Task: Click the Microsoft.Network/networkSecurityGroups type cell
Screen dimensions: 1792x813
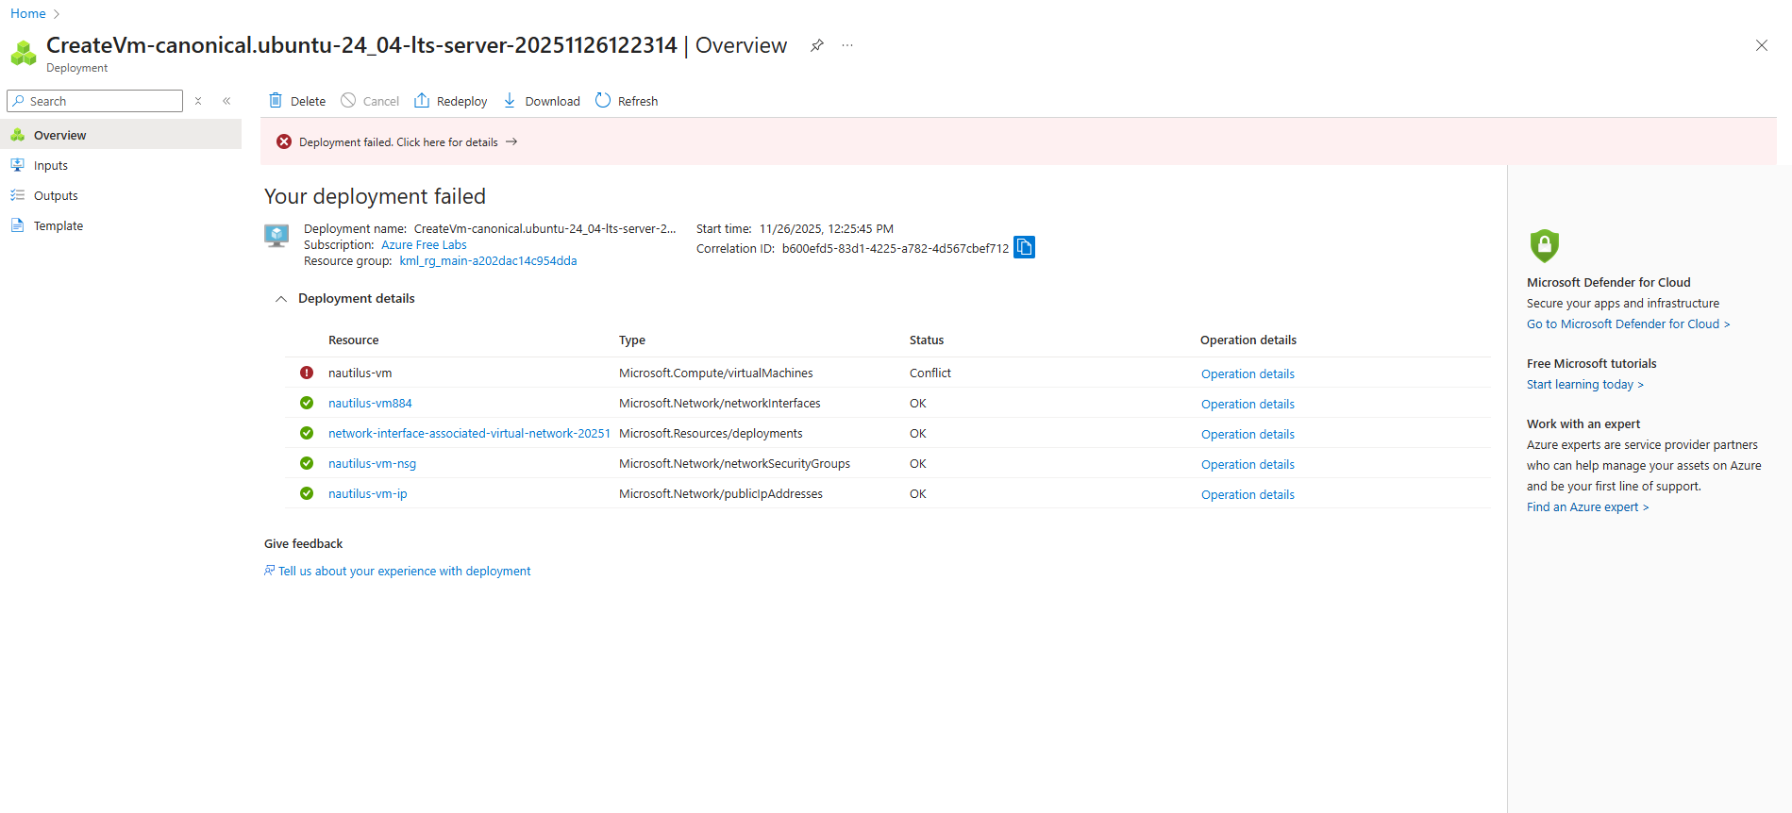Action: pyautogui.click(x=735, y=464)
